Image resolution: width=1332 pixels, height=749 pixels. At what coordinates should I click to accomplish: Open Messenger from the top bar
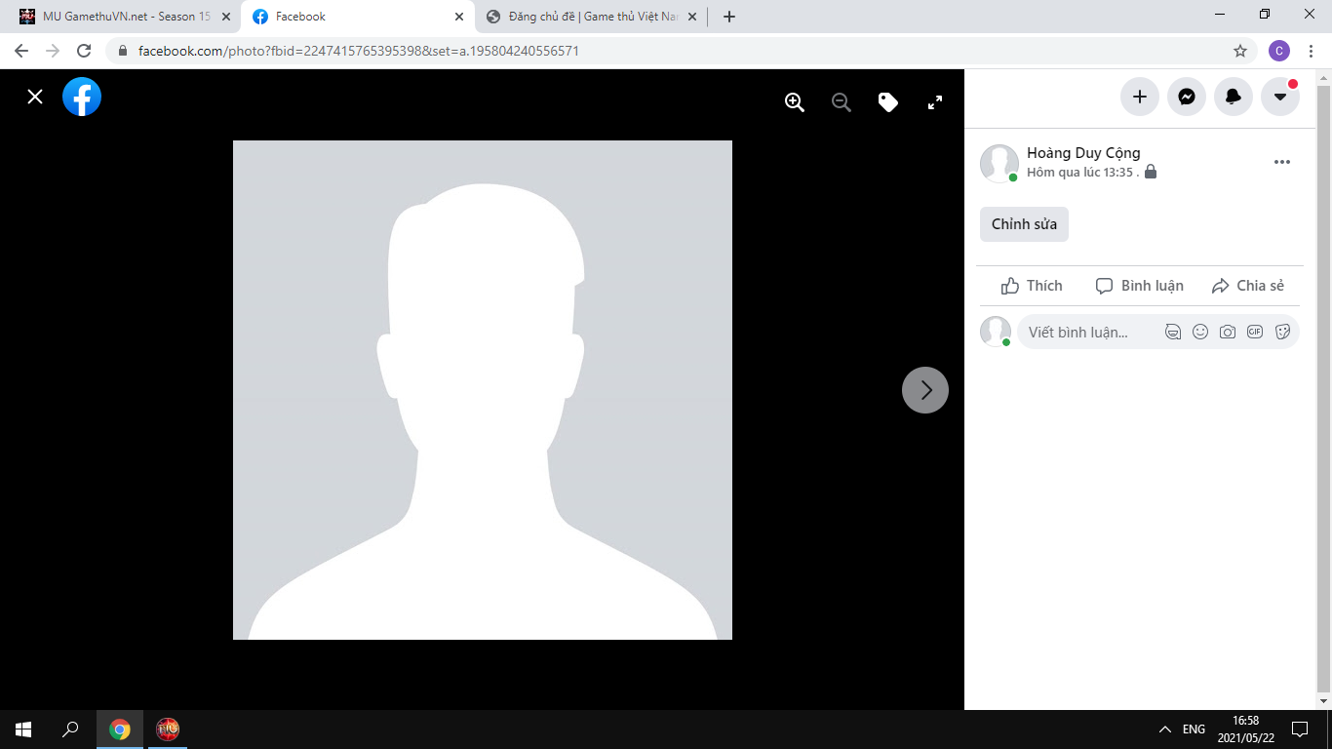click(x=1187, y=97)
